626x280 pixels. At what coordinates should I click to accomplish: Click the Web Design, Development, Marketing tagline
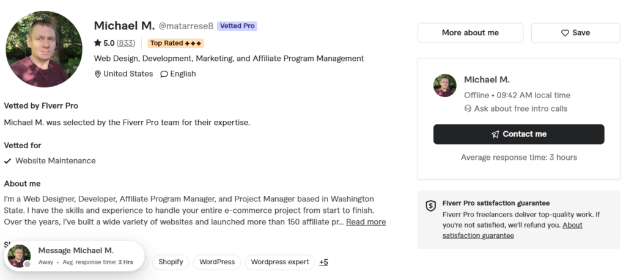229,59
